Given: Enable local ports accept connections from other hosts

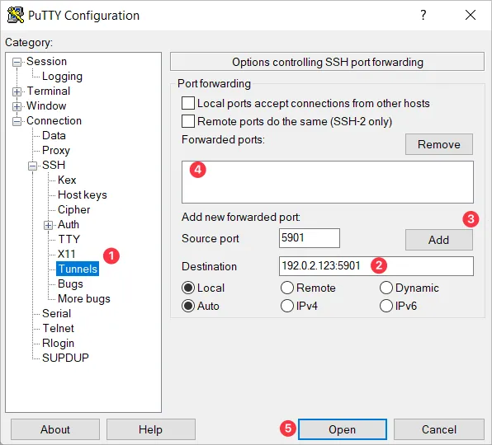Looking at the screenshot, I should point(188,103).
